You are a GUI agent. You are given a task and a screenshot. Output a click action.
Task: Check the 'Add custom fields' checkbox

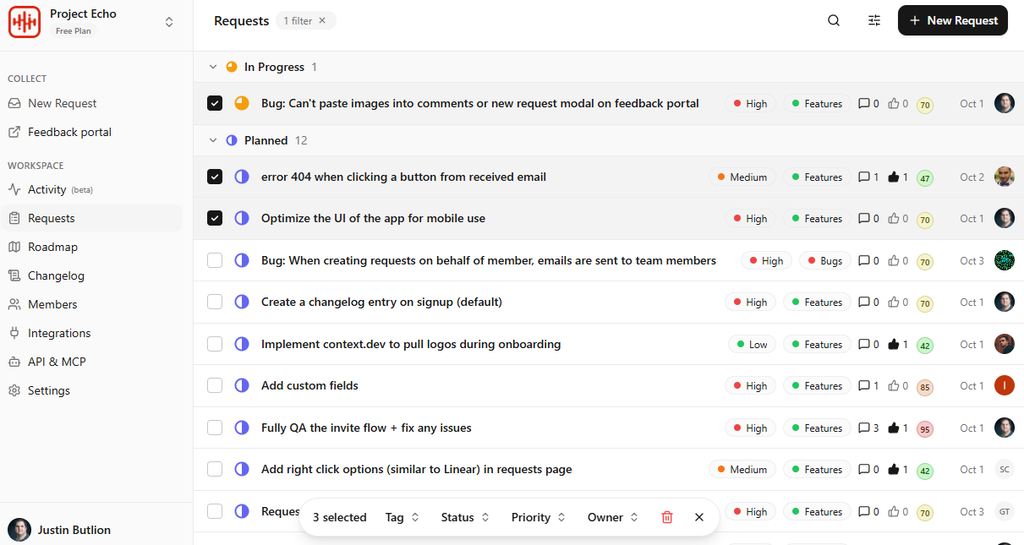tap(215, 385)
